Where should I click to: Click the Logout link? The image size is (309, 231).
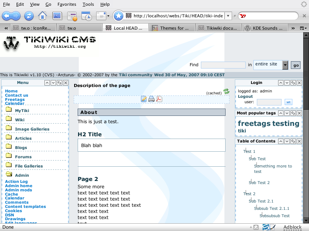245,96
